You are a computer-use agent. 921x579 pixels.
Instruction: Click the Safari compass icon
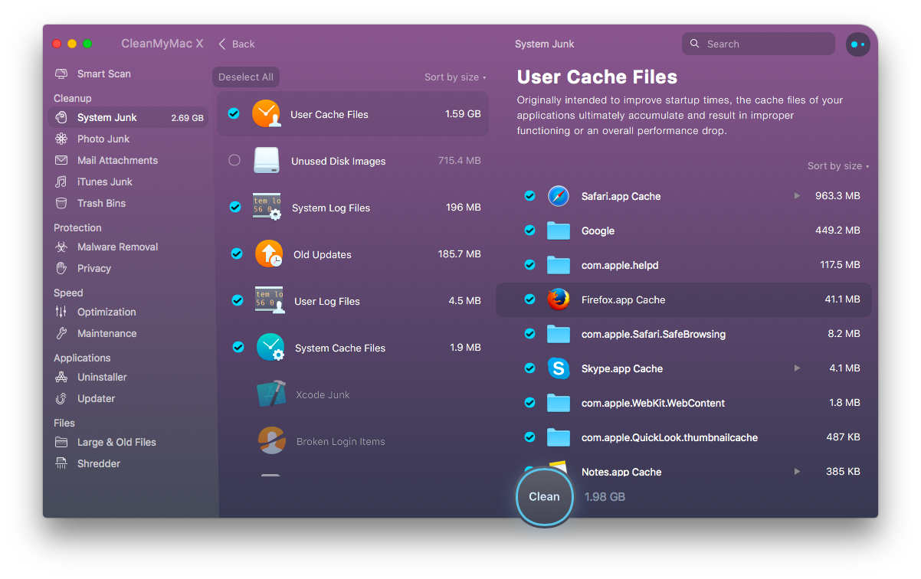(559, 196)
